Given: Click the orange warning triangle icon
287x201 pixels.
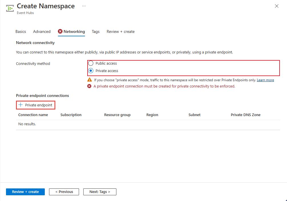Looking at the screenshot, I should [90, 80].
